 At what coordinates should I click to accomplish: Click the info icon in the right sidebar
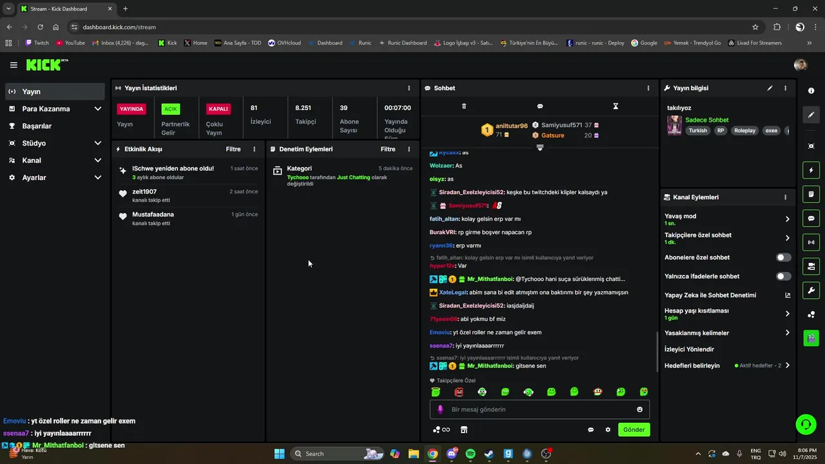click(811, 91)
